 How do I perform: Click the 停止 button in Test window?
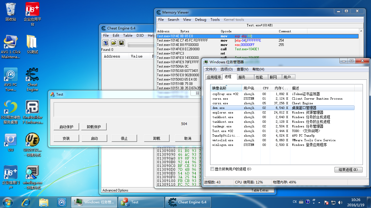pyautogui.click(x=124, y=138)
